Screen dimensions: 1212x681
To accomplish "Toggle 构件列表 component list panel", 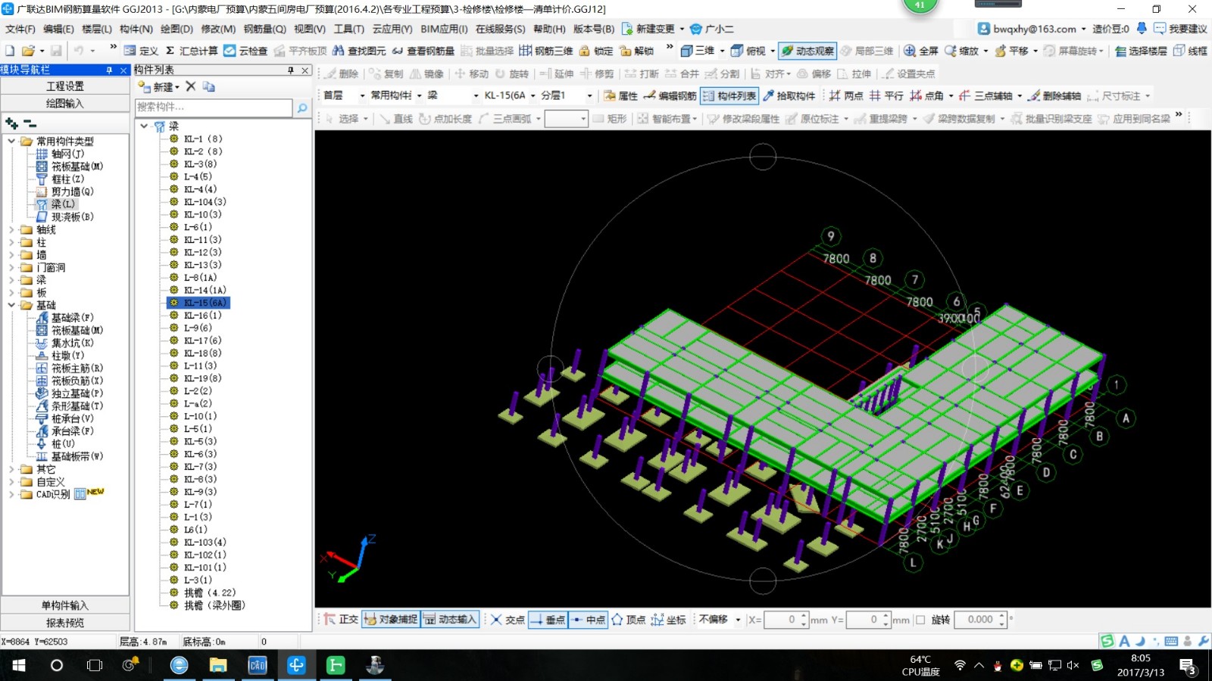I will 729,95.
